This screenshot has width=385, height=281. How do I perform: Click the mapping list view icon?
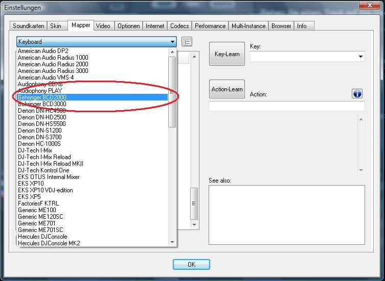click(x=187, y=42)
